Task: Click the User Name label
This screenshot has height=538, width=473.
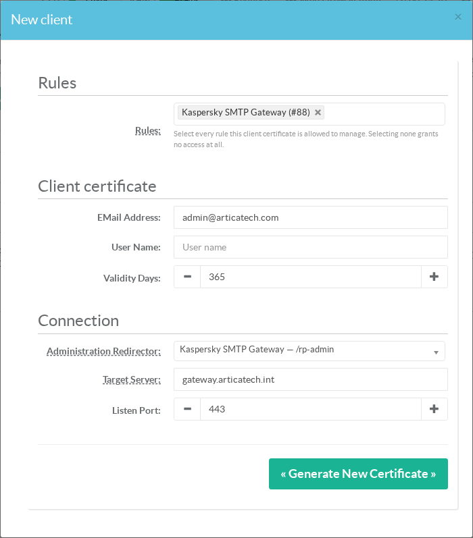Action: tap(136, 247)
